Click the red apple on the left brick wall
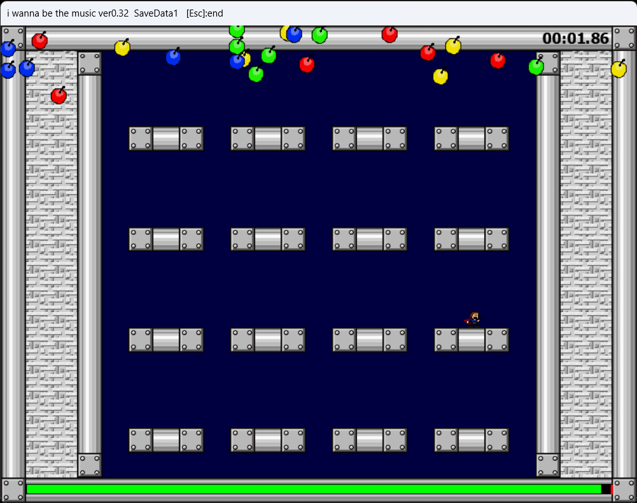Viewport: 637px width, 503px height. pyautogui.click(x=59, y=96)
